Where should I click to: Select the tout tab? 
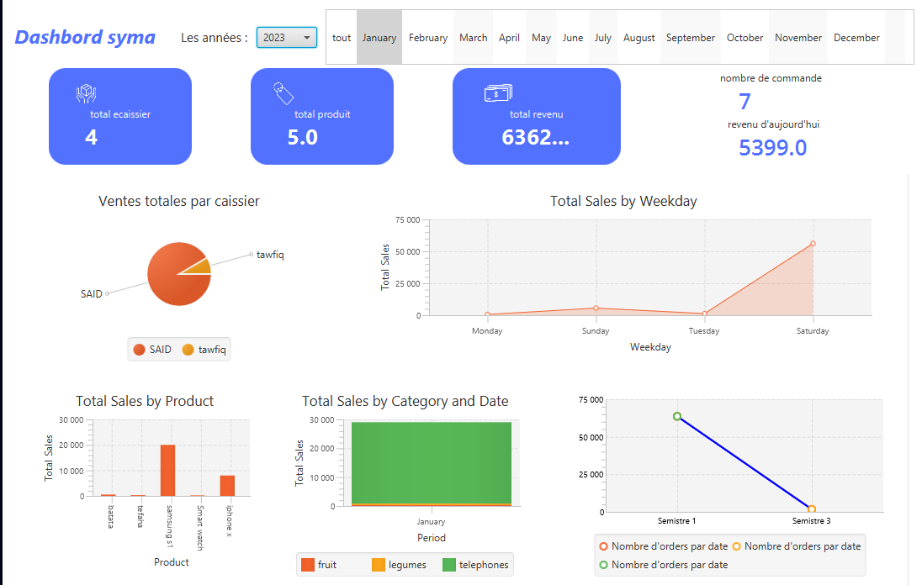(x=342, y=37)
